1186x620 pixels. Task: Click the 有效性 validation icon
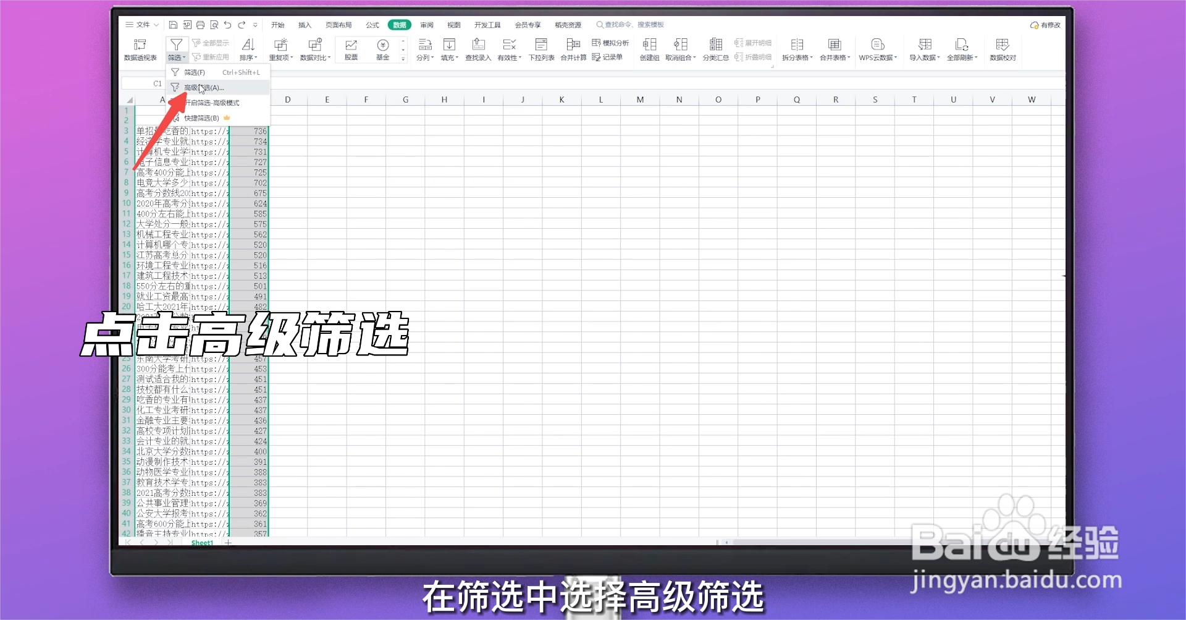509,45
